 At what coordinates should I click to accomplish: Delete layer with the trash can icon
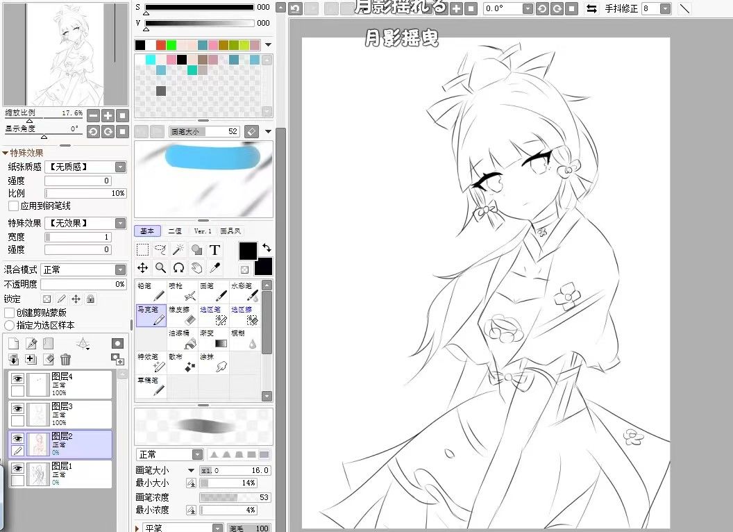65,359
